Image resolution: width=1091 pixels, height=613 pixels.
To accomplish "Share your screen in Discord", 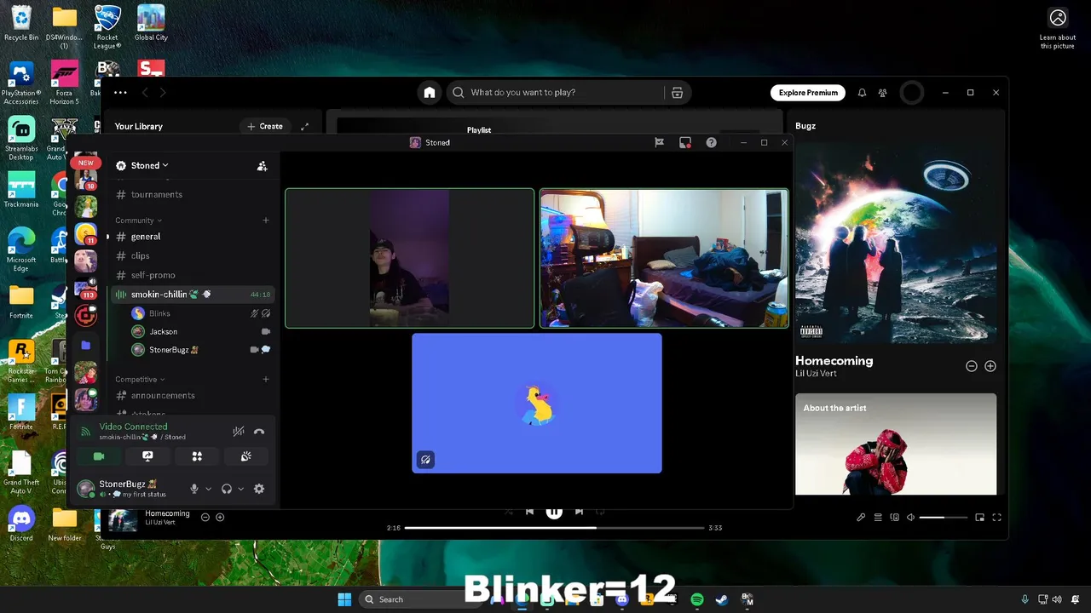I will click(147, 456).
